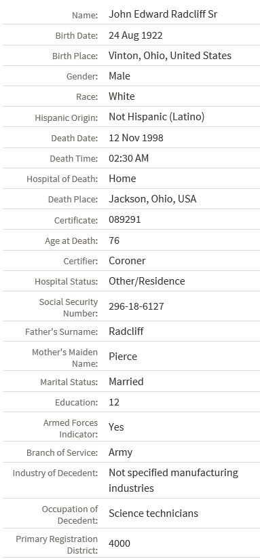Click birth place Vinton, Ohio, United States
The height and width of the screenshot is (559, 260).
point(170,56)
